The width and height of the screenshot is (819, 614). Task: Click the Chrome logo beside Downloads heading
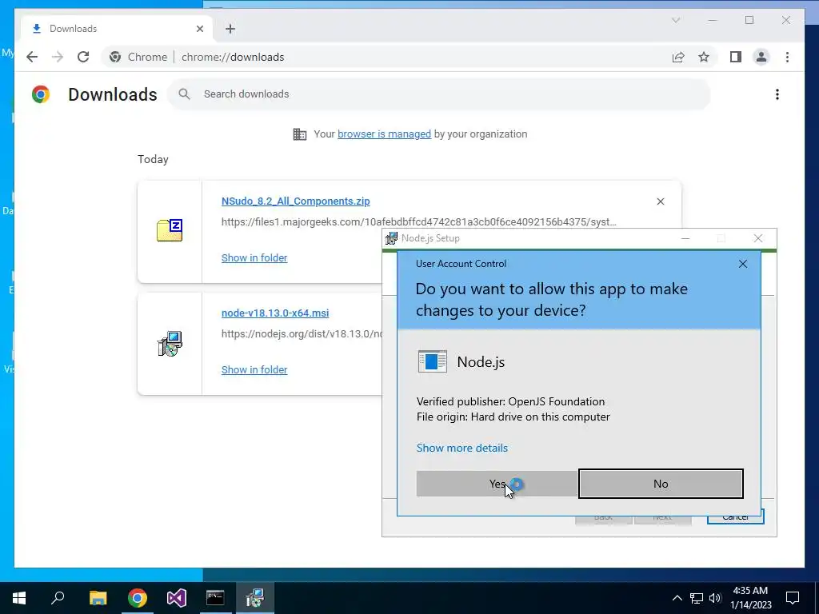tap(41, 94)
